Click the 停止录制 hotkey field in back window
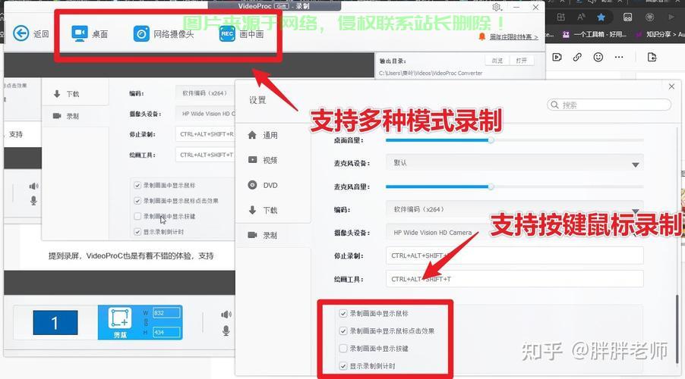685x379 pixels. point(205,134)
